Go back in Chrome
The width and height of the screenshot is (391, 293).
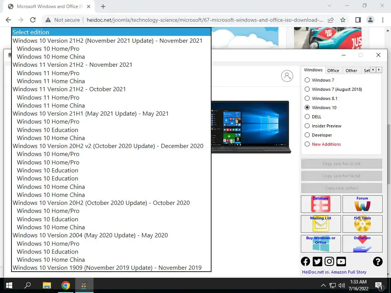pos(8,20)
